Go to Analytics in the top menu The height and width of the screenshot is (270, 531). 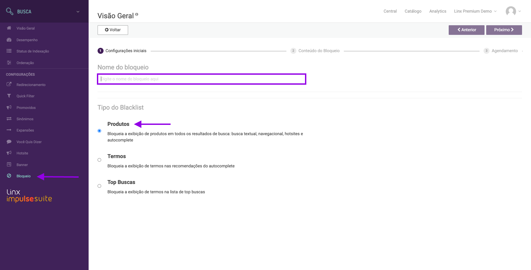pyautogui.click(x=437, y=11)
